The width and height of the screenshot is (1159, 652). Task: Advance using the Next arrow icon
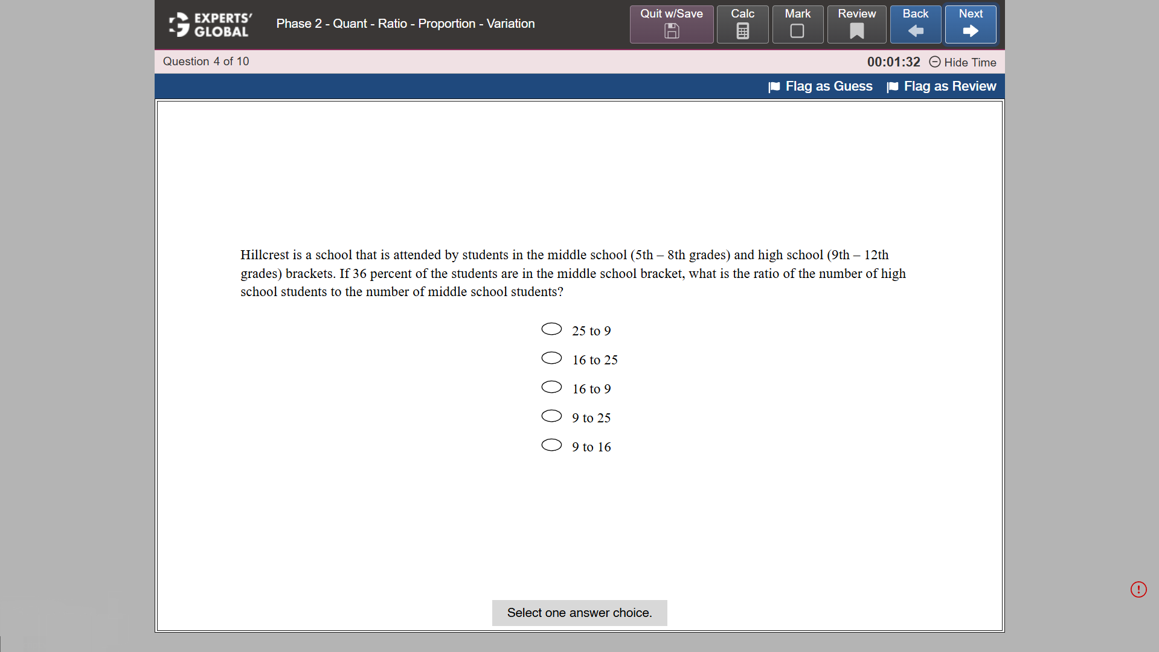coord(969,30)
